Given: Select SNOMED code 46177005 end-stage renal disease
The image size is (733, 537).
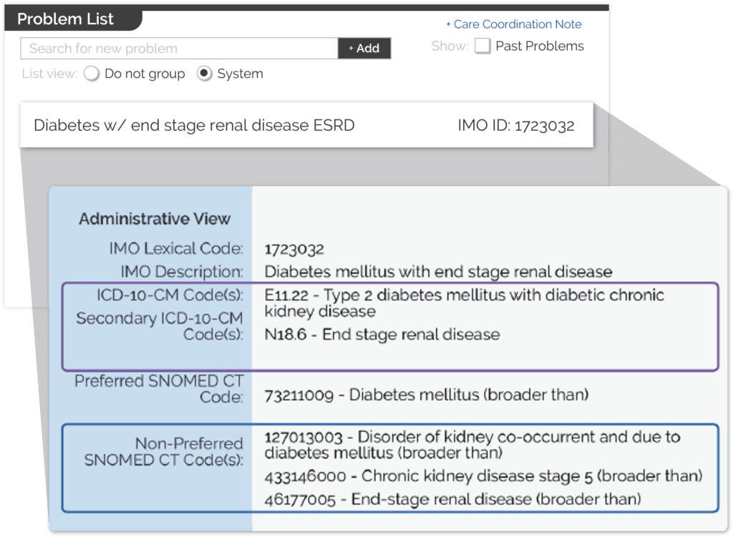Looking at the screenshot, I should pos(455,498).
